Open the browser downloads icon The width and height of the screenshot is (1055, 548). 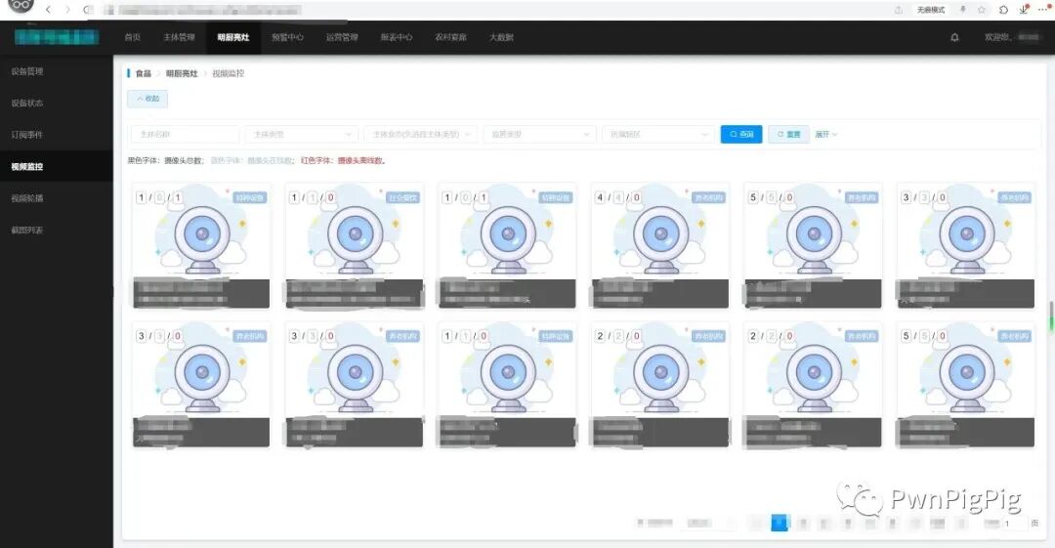[x=1024, y=10]
